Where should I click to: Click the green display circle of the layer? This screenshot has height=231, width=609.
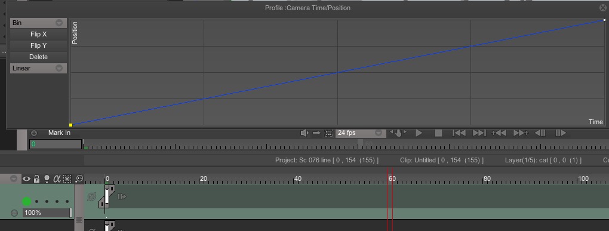point(26,201)
